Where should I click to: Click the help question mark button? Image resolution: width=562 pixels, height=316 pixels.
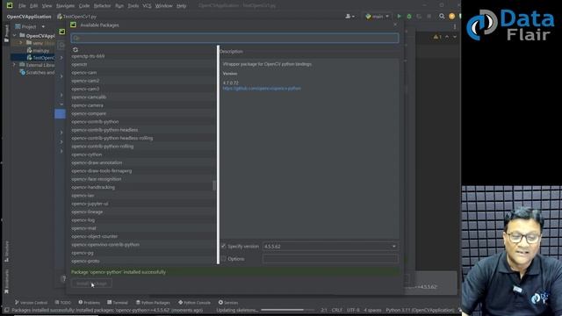click(x=63, y=278)
